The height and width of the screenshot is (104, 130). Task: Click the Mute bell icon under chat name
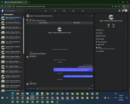click(x=108, y=25)
